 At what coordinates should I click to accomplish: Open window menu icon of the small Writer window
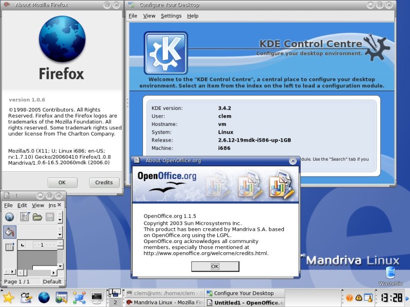(7, 195)
